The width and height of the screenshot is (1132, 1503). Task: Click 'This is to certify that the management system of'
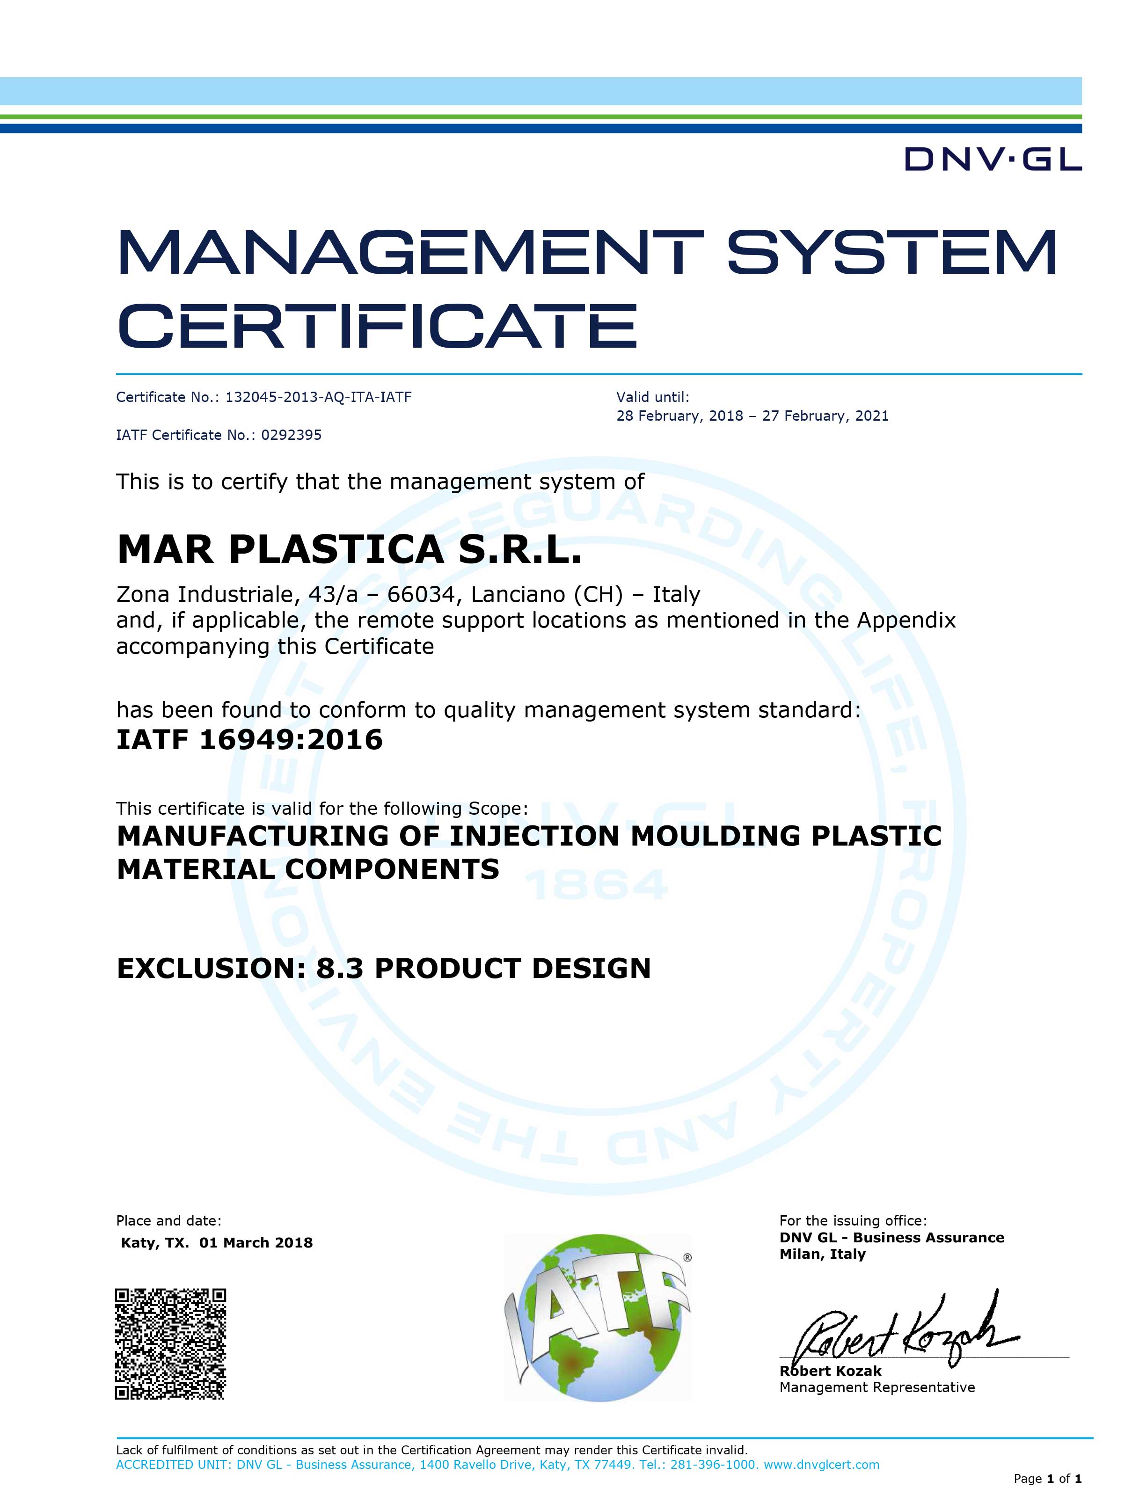[380, 482]
